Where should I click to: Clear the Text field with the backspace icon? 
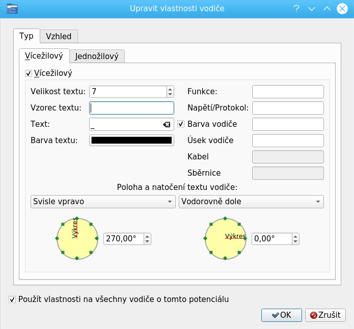(167, 124)
